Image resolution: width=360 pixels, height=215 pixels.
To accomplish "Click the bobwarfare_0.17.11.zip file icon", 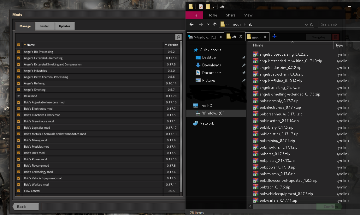I will tap(256, 200).
